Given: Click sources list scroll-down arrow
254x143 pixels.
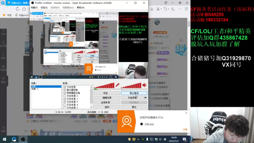Looking at the screenshot, I should 91,107.
